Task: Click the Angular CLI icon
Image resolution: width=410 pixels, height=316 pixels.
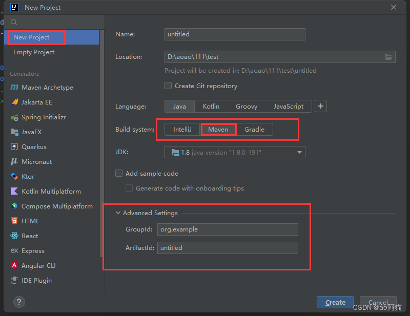Action: click(x=14, y=265)
